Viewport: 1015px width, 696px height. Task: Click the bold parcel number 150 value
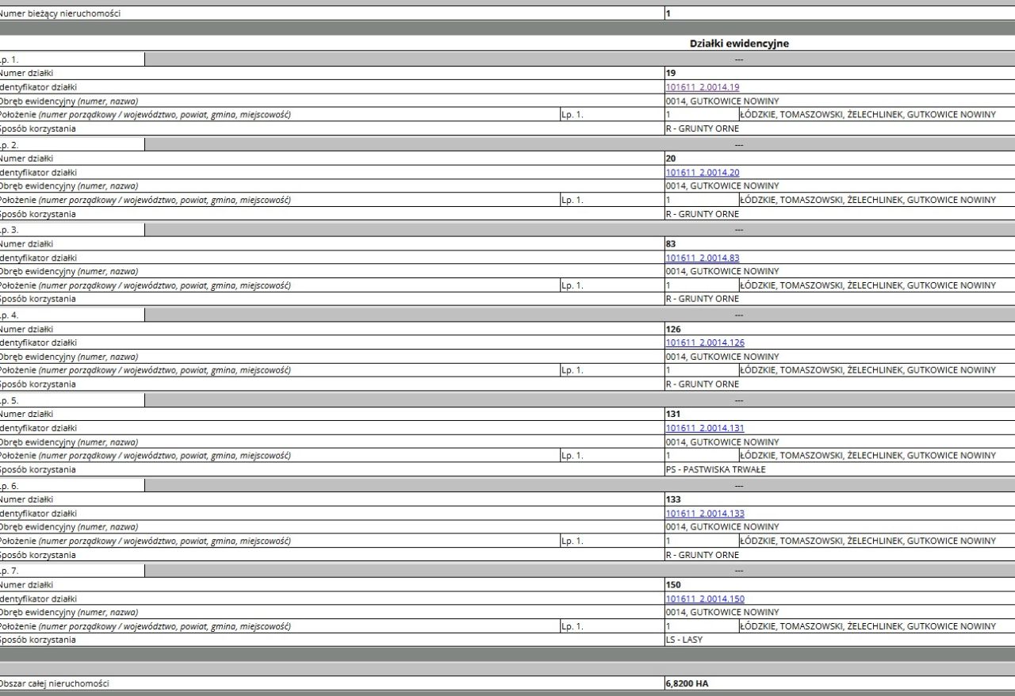point(673,584)
